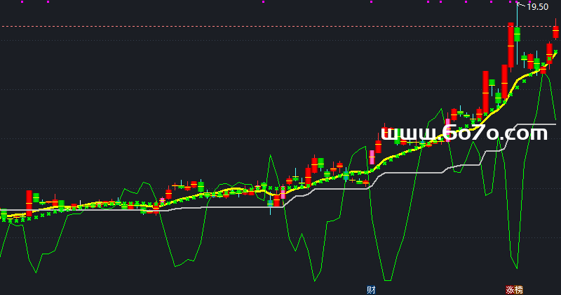The height and width of the screenshot is (295, 561).
Task: Click the 19.50 high price label
Action: point(538,7)
